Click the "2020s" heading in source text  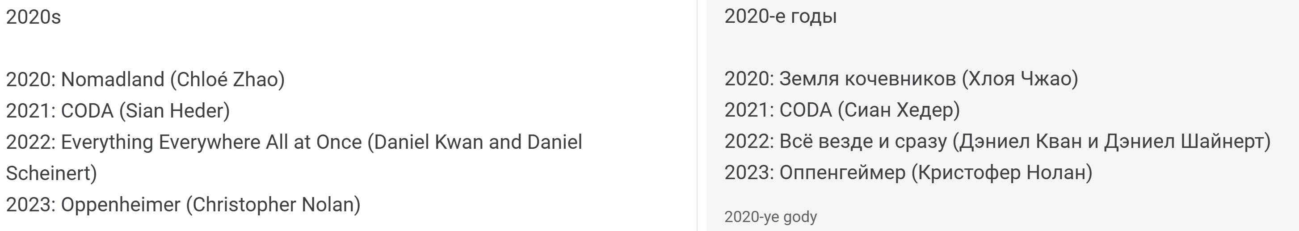point(33,18)
